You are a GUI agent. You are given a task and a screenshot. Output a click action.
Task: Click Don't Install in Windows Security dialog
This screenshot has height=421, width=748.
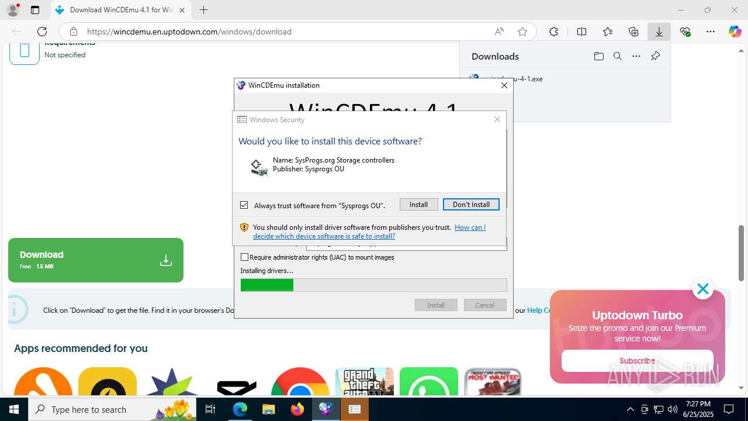pos(471,205)
